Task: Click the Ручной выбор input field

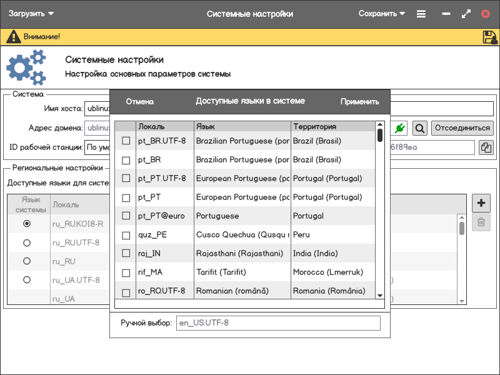Action: coord(277,323)
